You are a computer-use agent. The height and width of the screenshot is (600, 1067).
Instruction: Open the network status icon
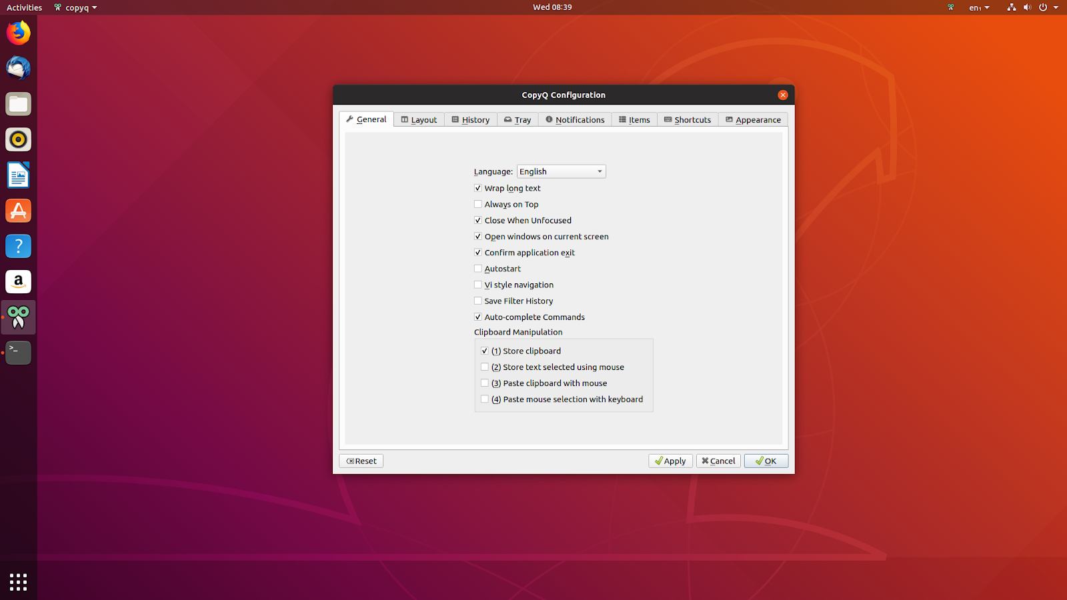point(1012,7)
